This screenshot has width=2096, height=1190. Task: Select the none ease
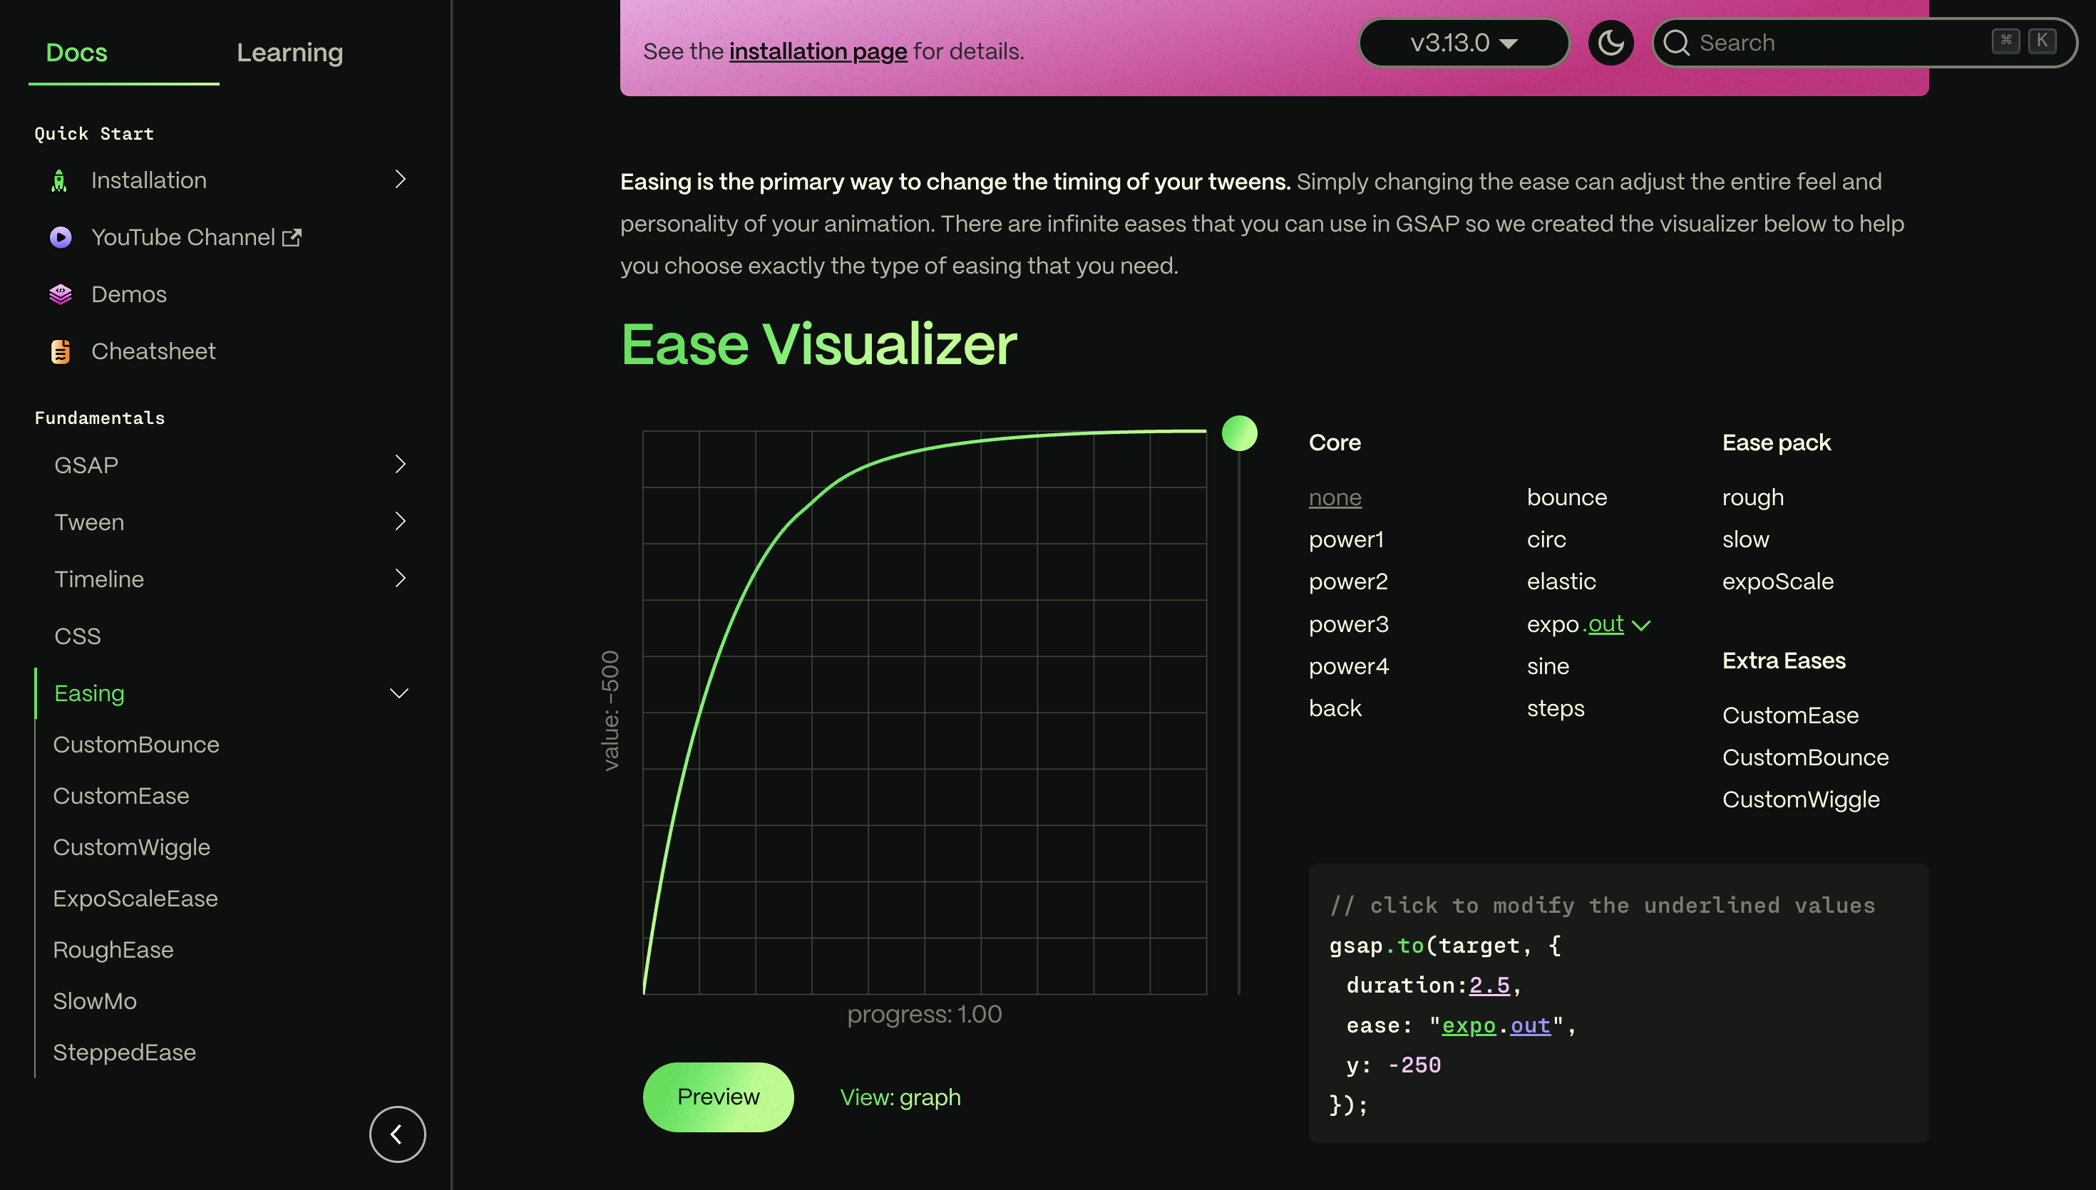(x=1335, y=498)
